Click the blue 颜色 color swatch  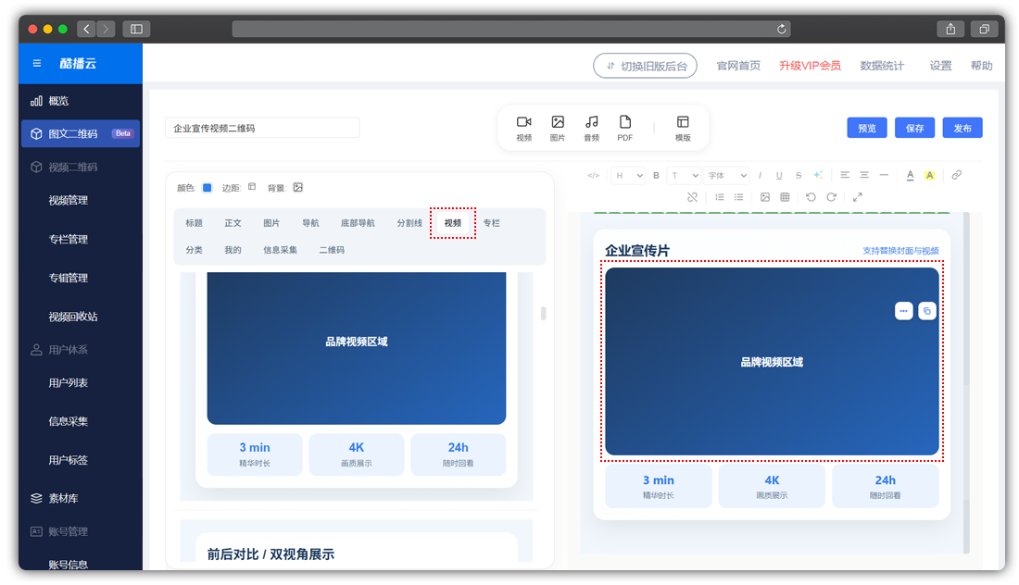(208, 188)
